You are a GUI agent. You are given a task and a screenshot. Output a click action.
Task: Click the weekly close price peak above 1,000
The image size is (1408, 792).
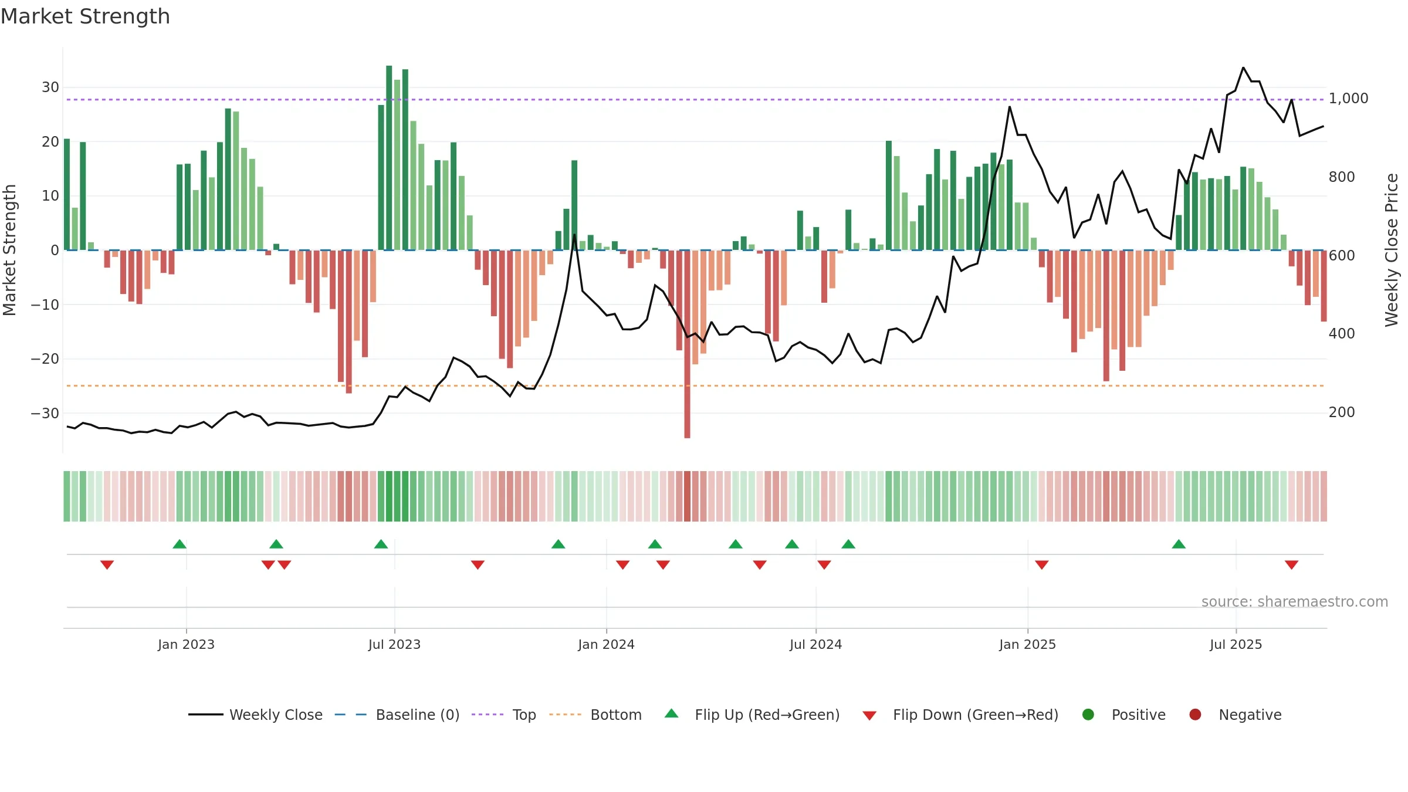1243,68
